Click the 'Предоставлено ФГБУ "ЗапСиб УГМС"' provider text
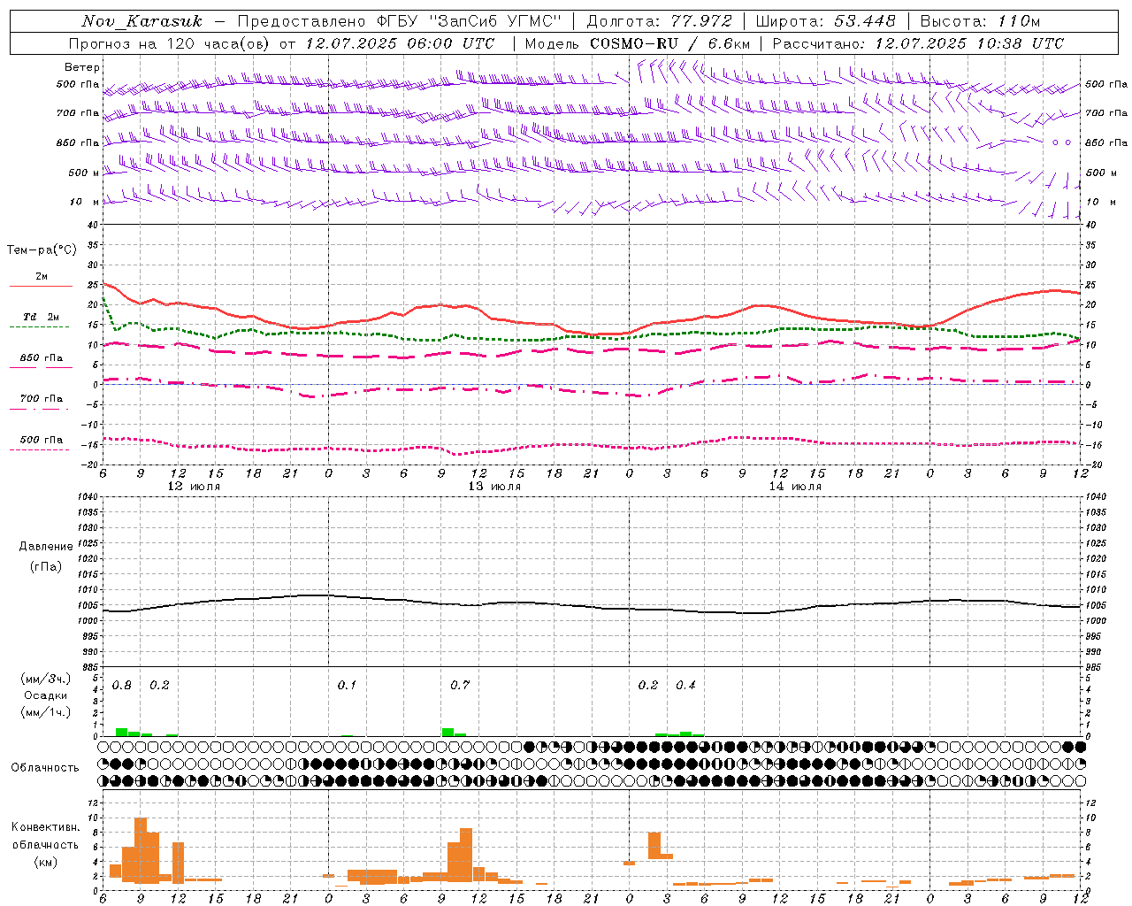The image size is (1132, 906). (x=400, y=21)
